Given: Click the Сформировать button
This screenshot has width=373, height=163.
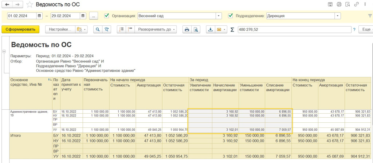Looking at the screenshot, I should click(x=20, y=29).
